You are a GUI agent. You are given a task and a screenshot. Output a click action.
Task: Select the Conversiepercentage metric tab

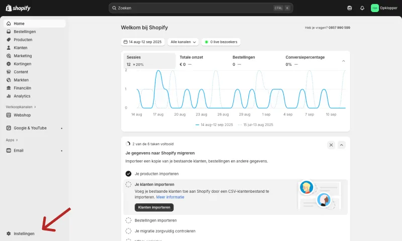[x=309, y=61]
